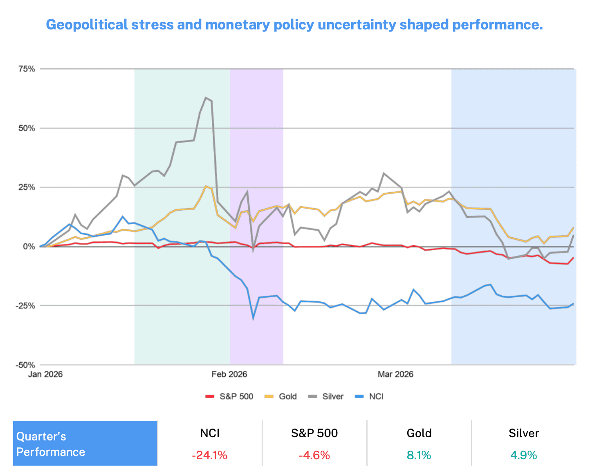Screen dimensions: 597x476
Task: Click the -50% y-axis label
Action: 25,365
